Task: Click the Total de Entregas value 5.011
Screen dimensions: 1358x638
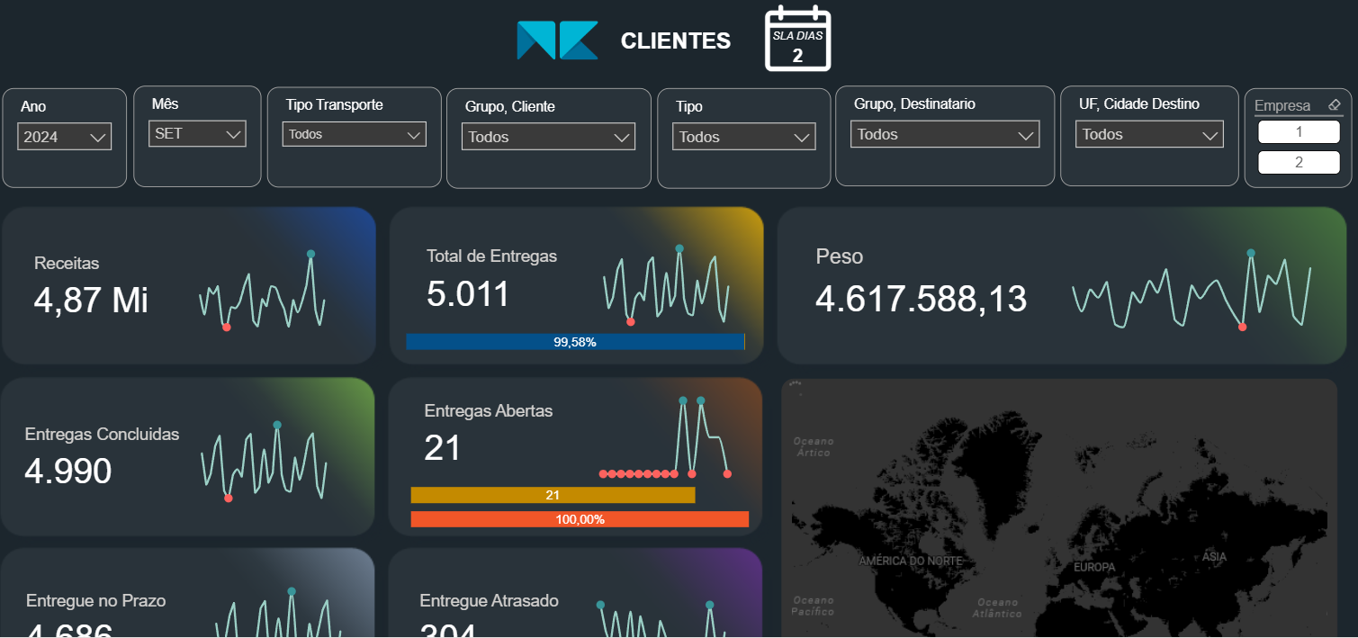Action: [x=468, y=294]
